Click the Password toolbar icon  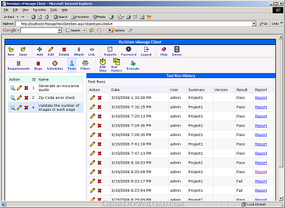(x=128, y=49)
